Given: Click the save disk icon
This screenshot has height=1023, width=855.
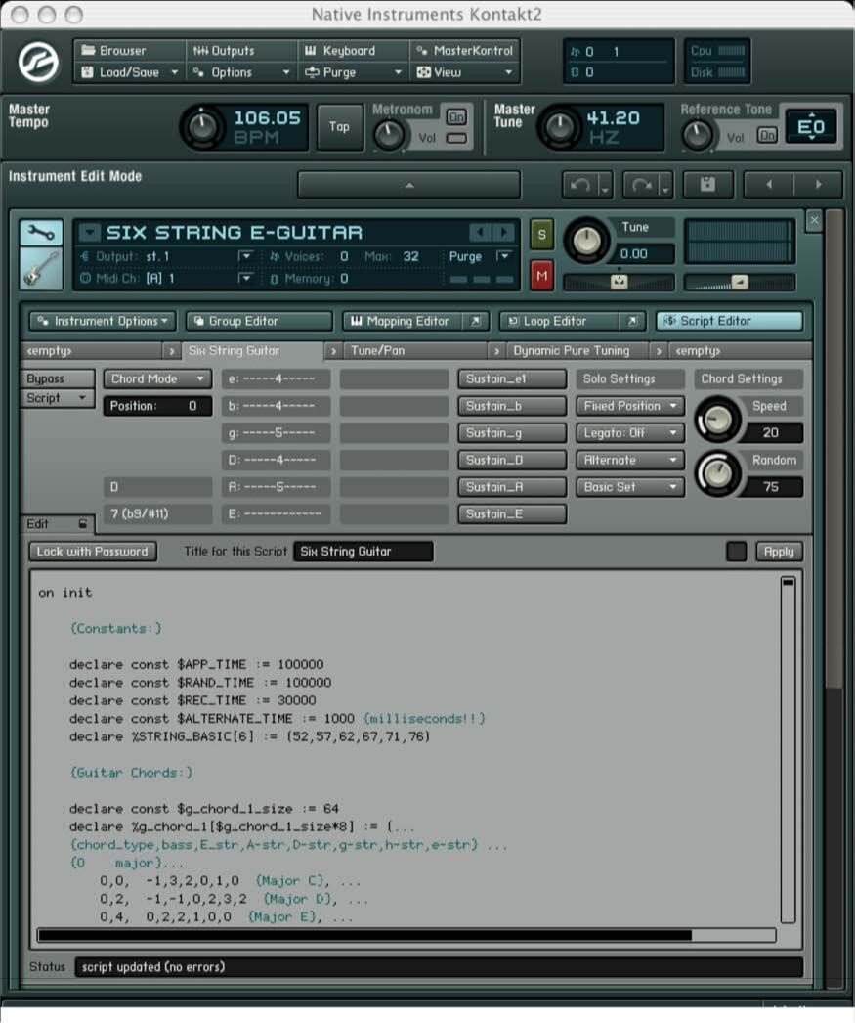Looking at the screenshot, I should [707, 185].
